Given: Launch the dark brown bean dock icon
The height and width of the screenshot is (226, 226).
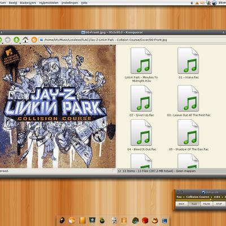Looking at the screenshot, I should [x=62, y=220].
